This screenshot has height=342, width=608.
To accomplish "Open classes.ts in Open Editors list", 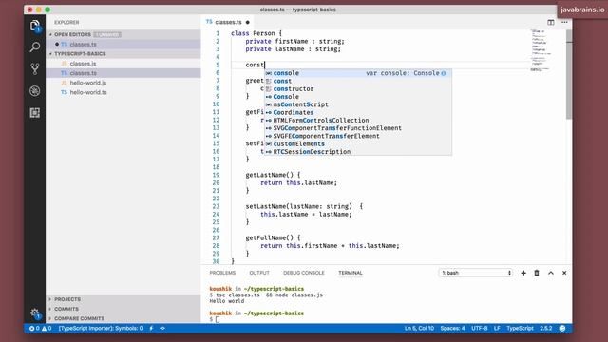I will 123,45.
